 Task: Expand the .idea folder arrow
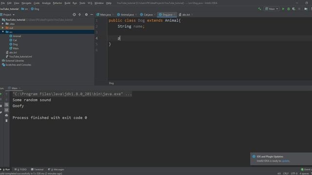coord(3,24)
